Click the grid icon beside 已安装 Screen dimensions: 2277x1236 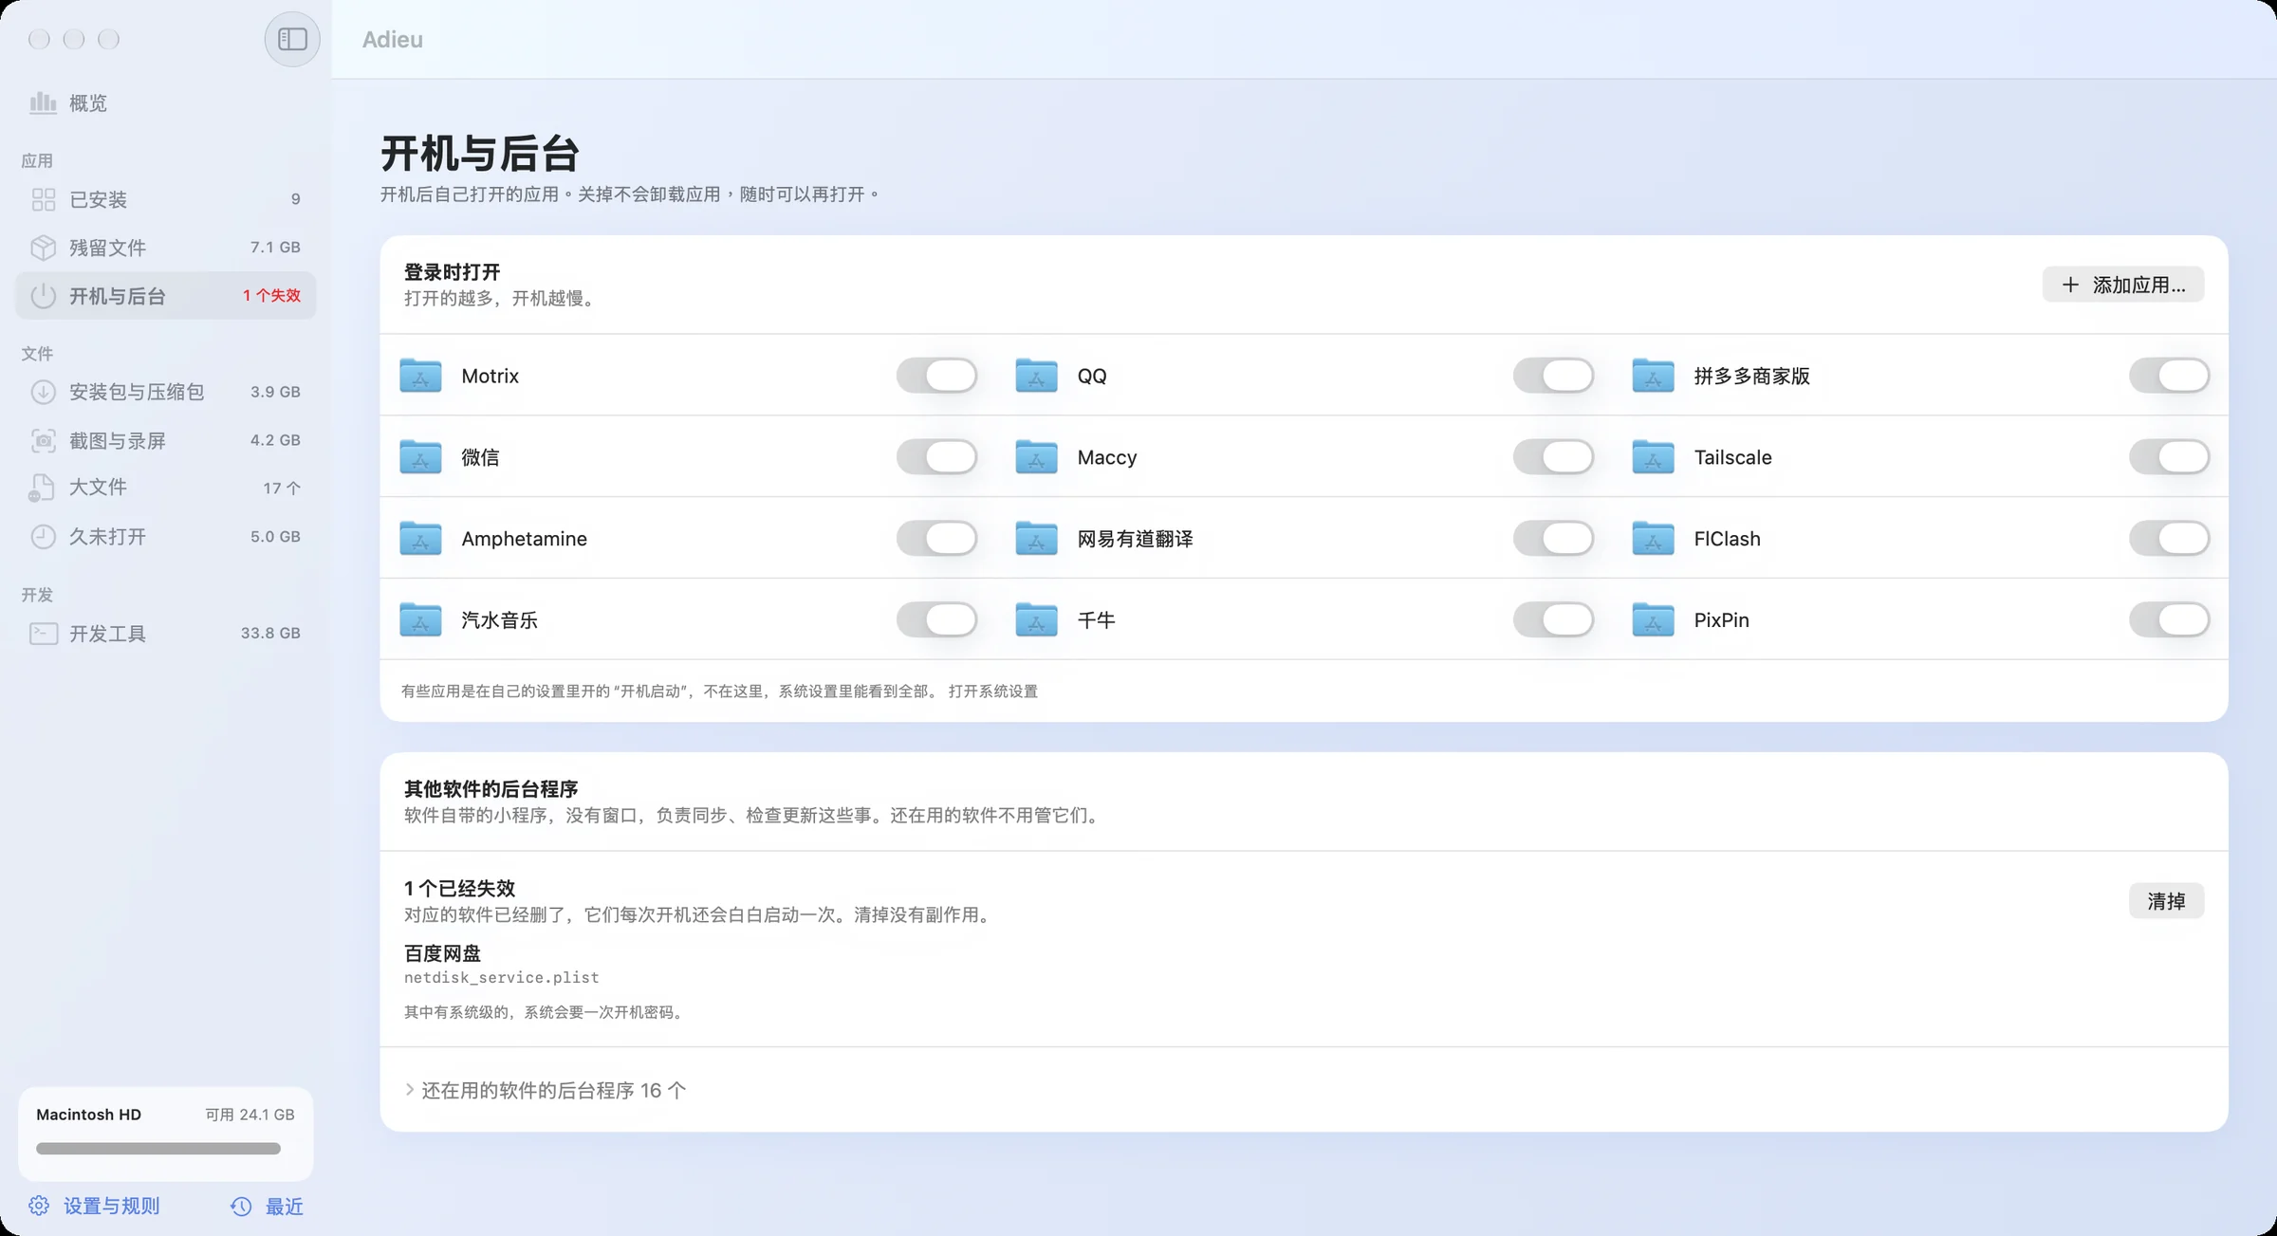coord(43,199)
